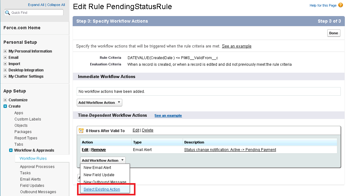Open the Status change notification description link
The height and width of the screenshot is (196, 348).
coord(230,150)
